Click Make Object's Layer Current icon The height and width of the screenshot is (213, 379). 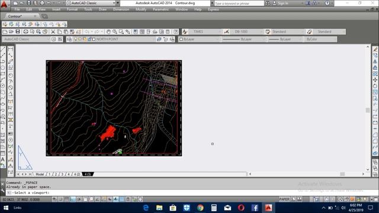pos(159,39)
